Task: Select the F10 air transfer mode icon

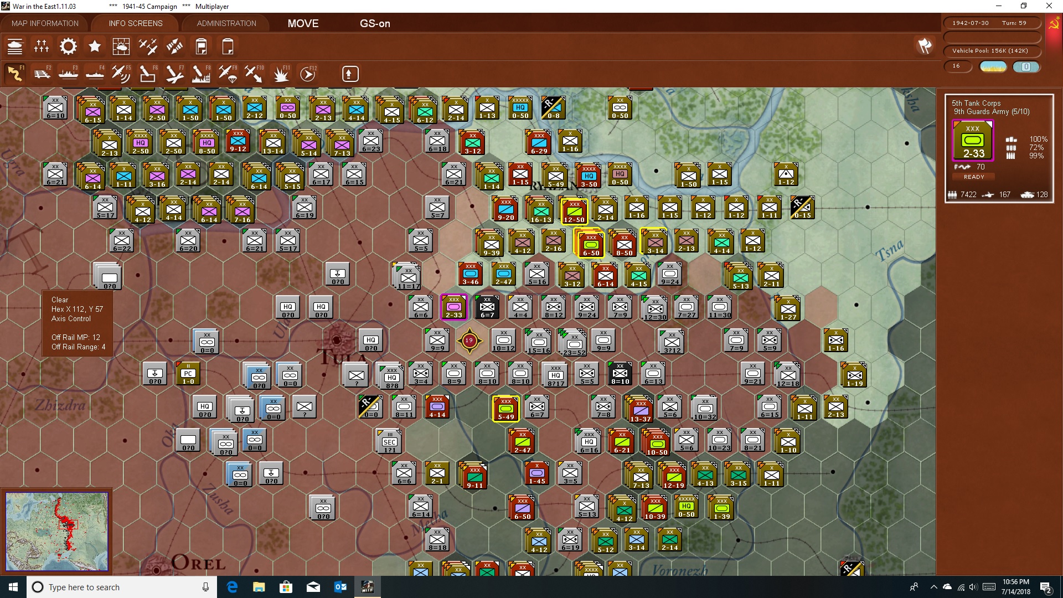Action: point(254,74)
